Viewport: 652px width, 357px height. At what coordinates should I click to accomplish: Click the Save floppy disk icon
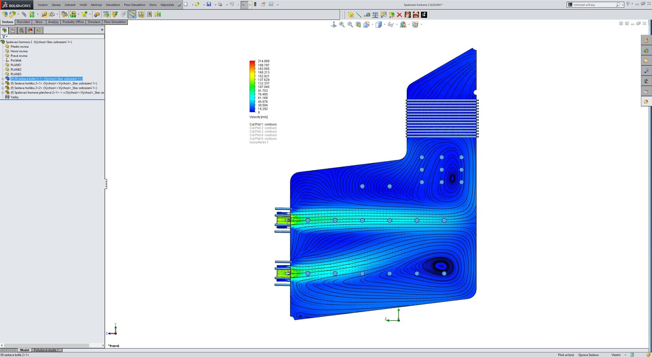tap(209, 4)
